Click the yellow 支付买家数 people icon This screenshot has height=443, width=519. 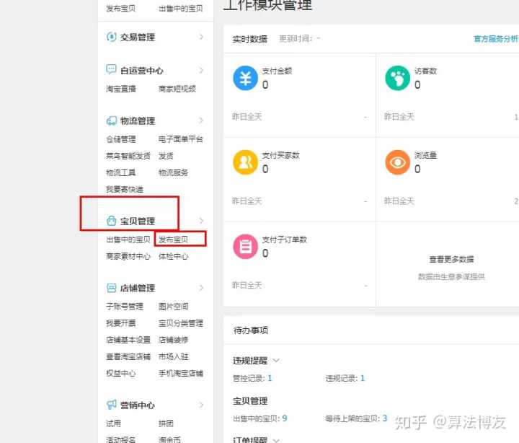pos(245,162)
